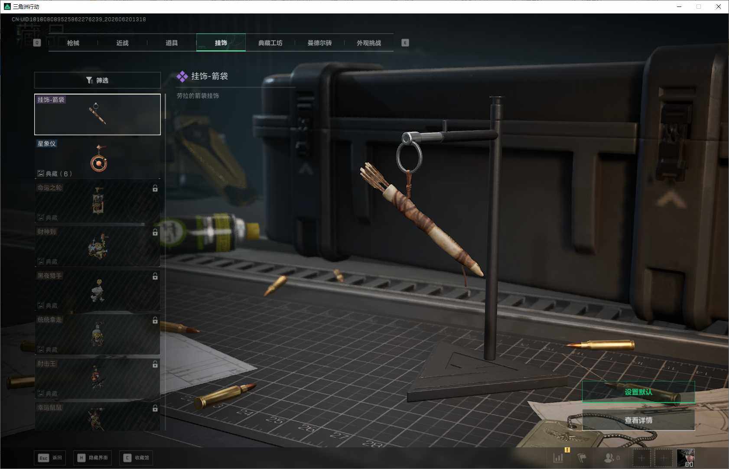The image size is (729, 469).
Task: Click lock icon on 财神到 item
Action: point(155,232)
